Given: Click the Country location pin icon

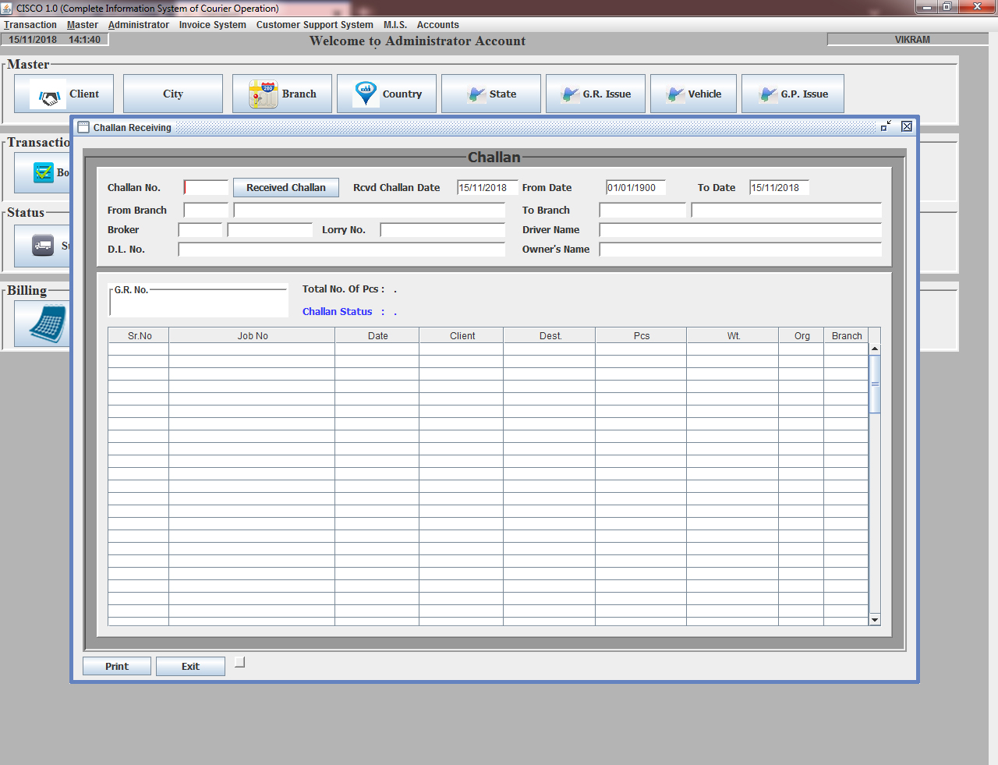Looking at the screenshot, I should point(366,94).
